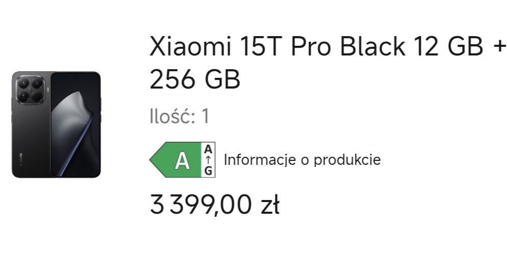Select the Xiaomi 15T Pro product thumbnail

(56, 125)
